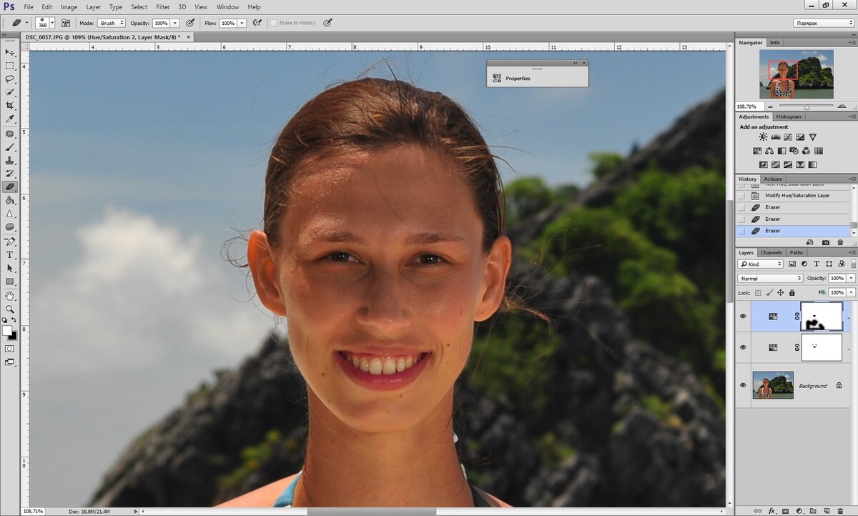Hide the Hue/Saturation 2 layer

pos(743,316)
